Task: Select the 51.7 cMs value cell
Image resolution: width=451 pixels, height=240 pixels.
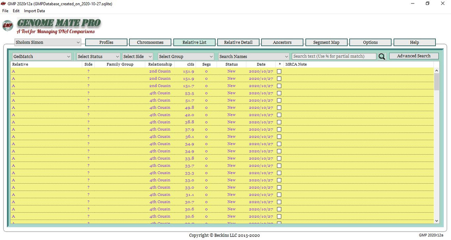Action: (x=190, y=100)
